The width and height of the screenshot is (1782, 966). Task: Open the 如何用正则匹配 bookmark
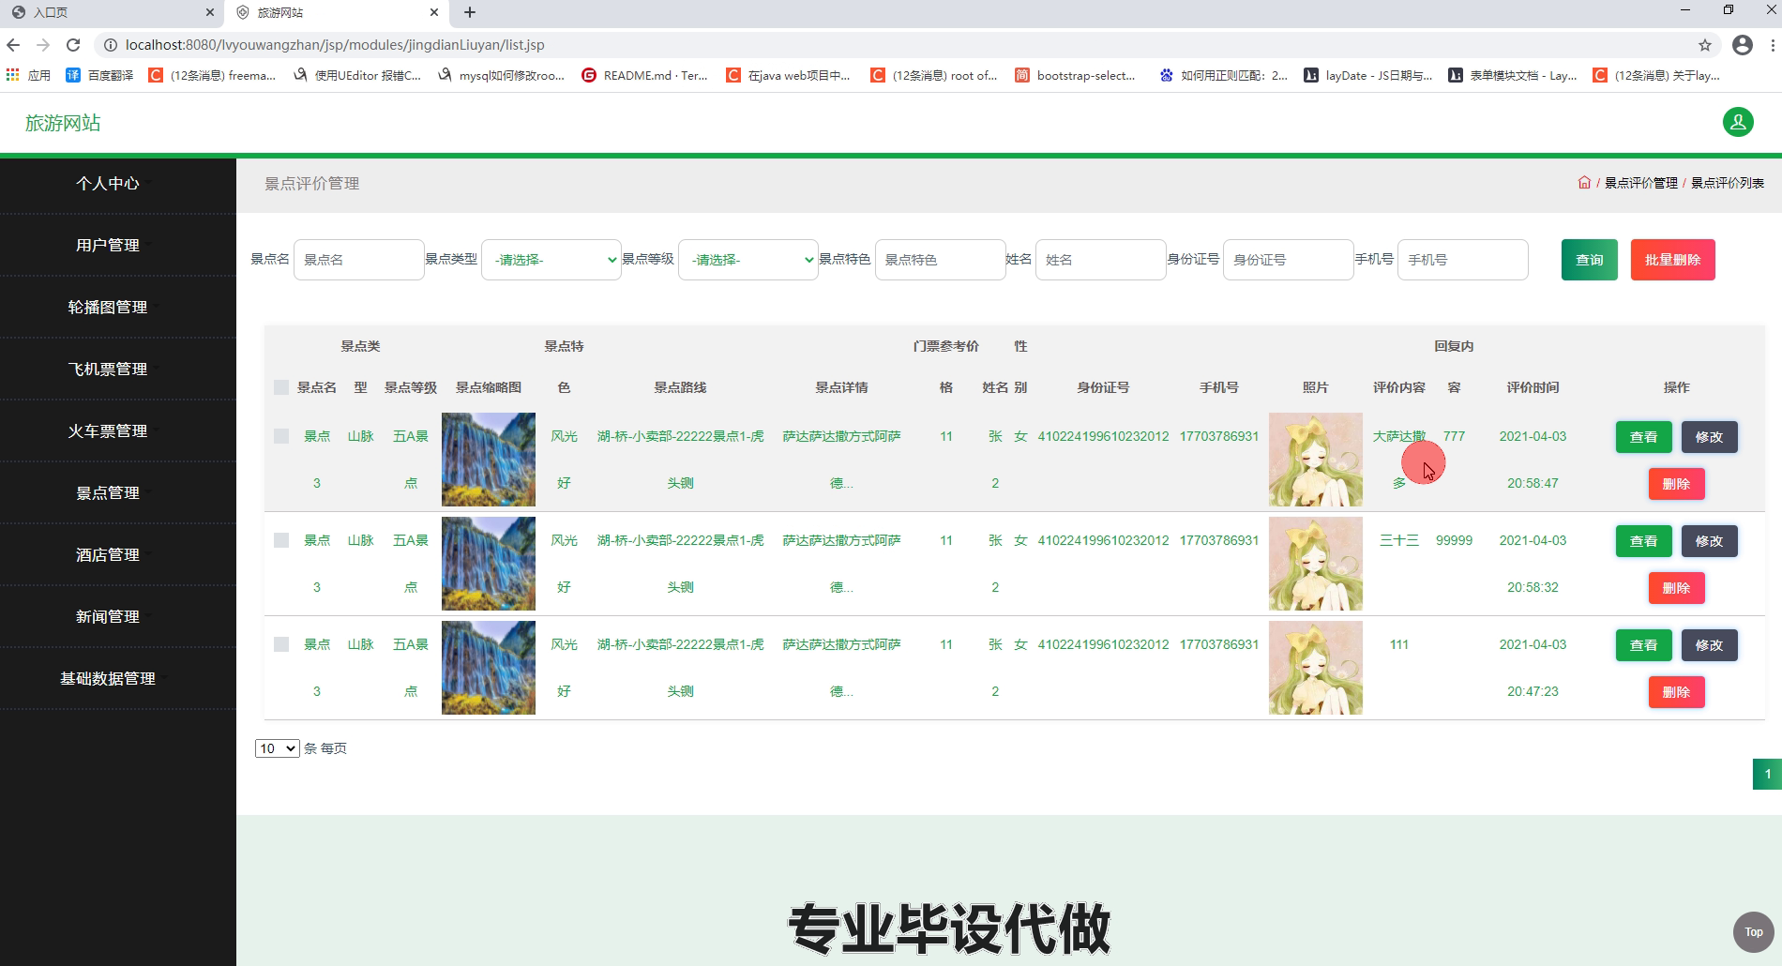pos(1223,75)
